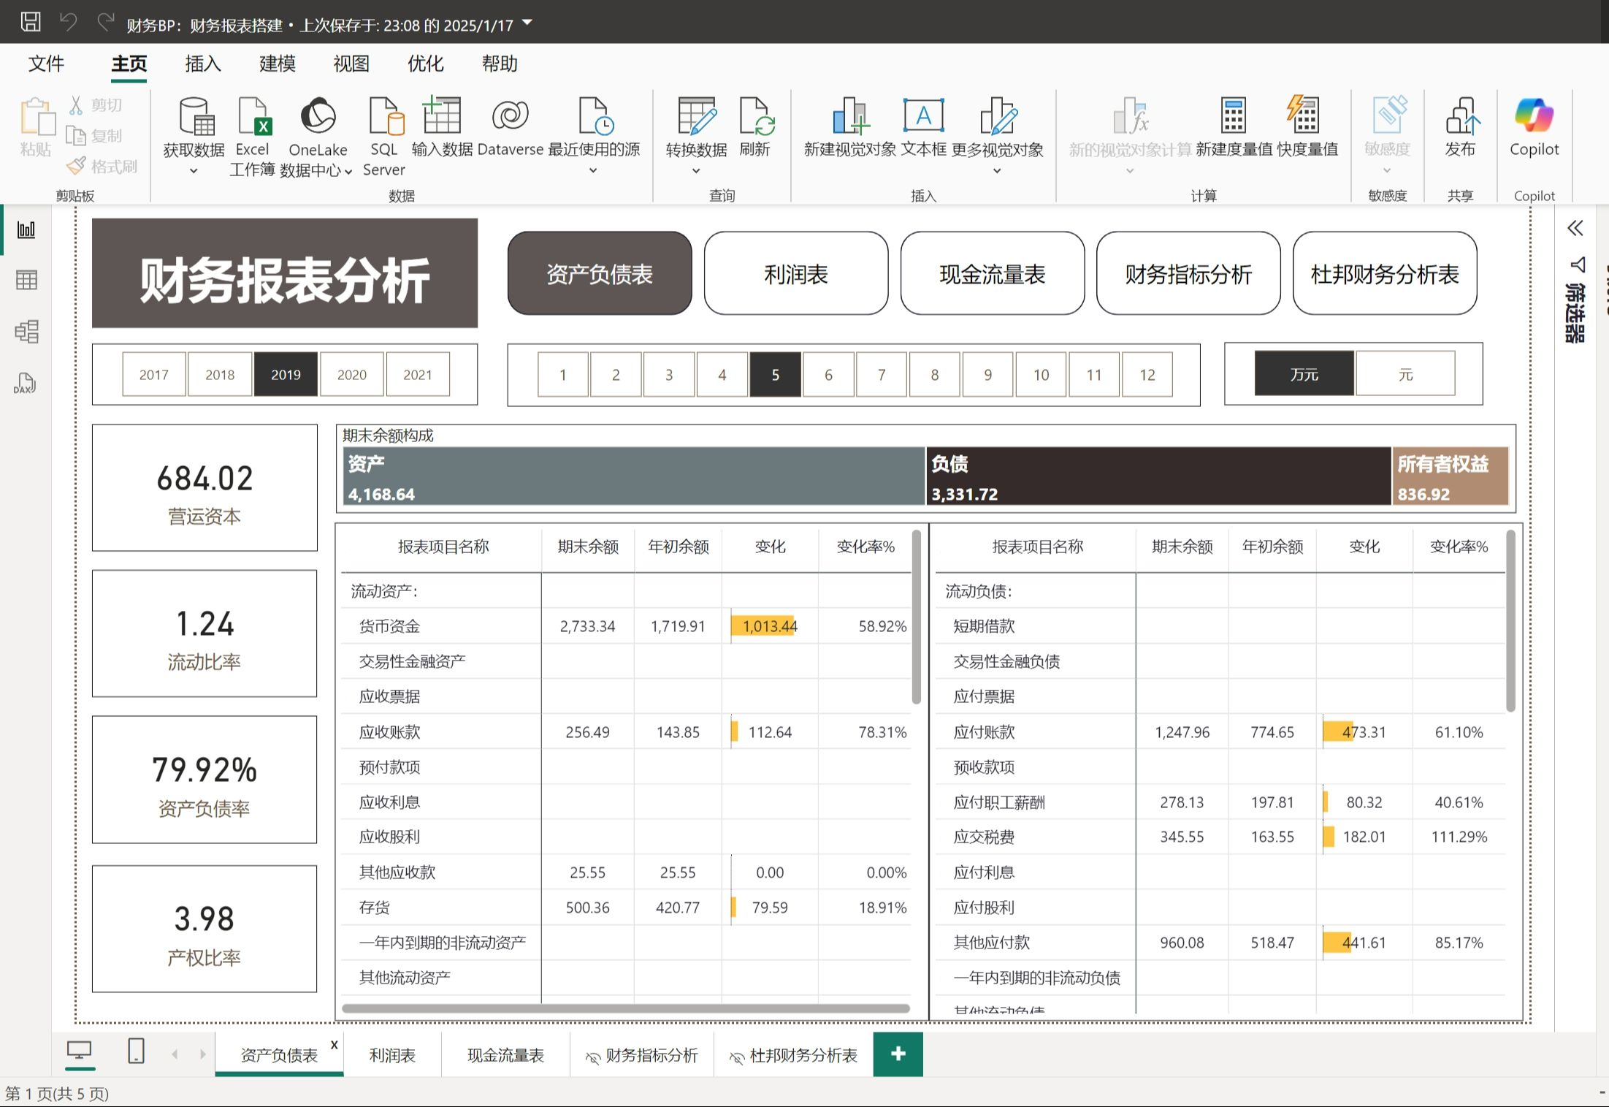The width and height of the screenshot is (1609, 1107).
Task: Switch unit to 元 in the slicer
Action: click(x=1404, y=373)
